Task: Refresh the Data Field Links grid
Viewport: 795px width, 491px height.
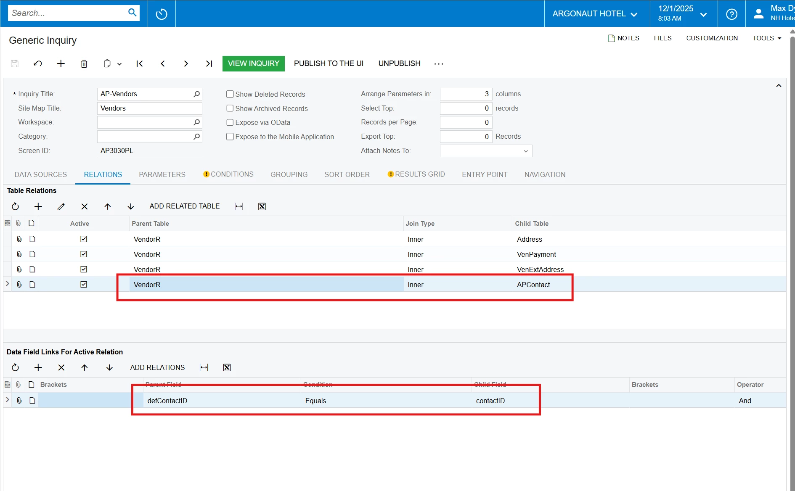Action: pos(15,368)
